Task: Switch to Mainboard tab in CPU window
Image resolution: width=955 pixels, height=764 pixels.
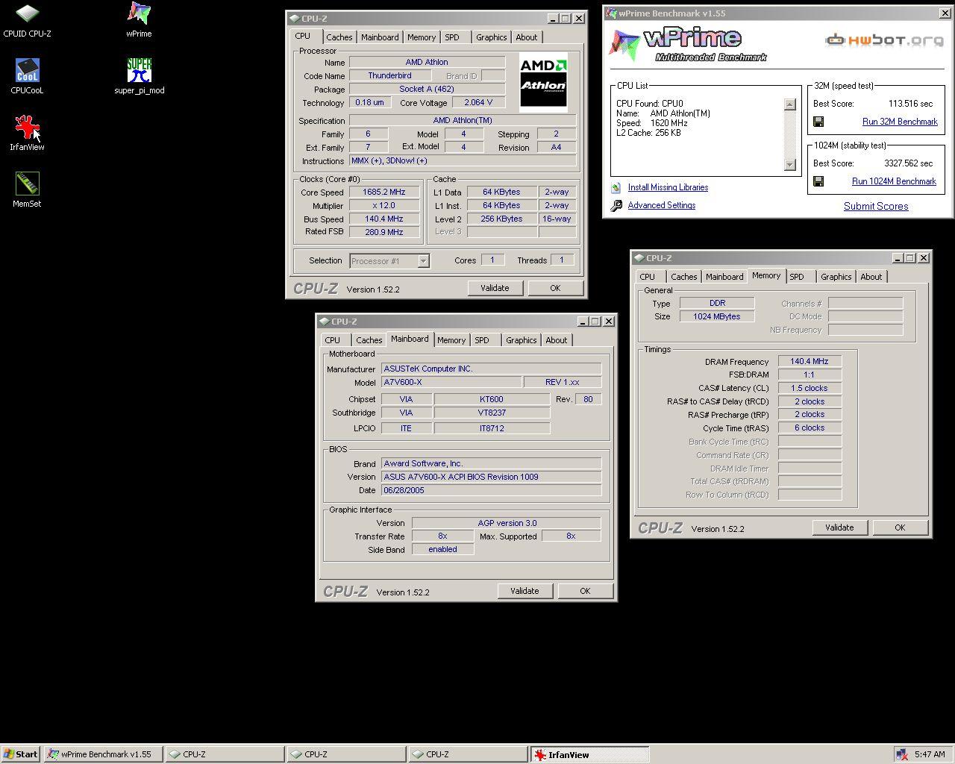Action: 379,37
